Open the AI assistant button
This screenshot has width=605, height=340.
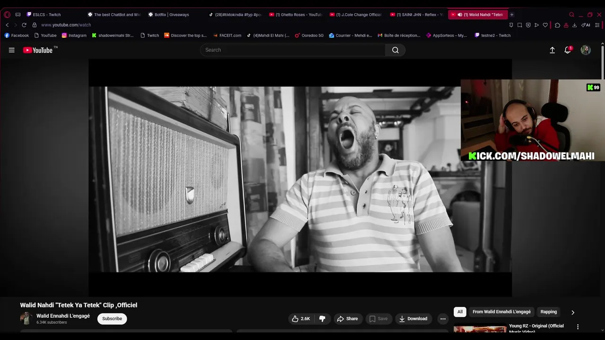coord(586,25)
